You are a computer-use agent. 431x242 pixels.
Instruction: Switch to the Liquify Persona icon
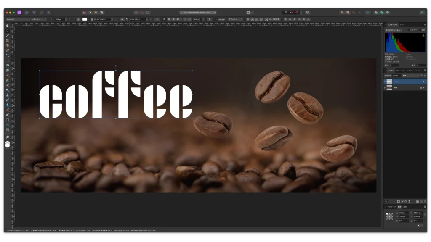[27, 13]
